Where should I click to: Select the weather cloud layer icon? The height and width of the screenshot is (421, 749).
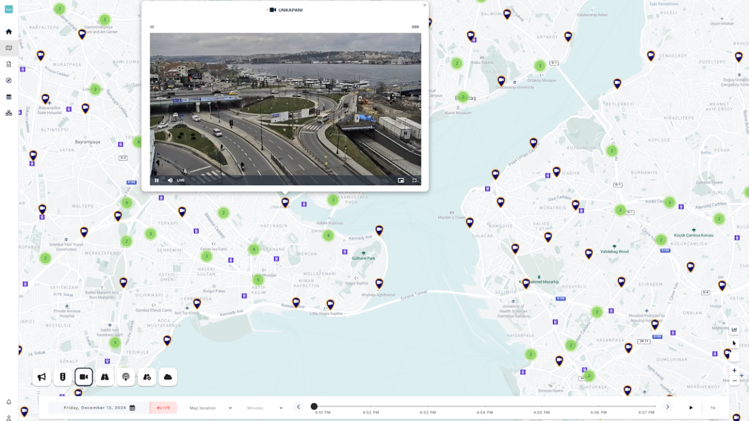click(x=168, y=377)
